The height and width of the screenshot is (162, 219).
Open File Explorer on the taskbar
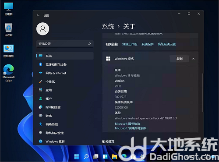coord(114,157)
